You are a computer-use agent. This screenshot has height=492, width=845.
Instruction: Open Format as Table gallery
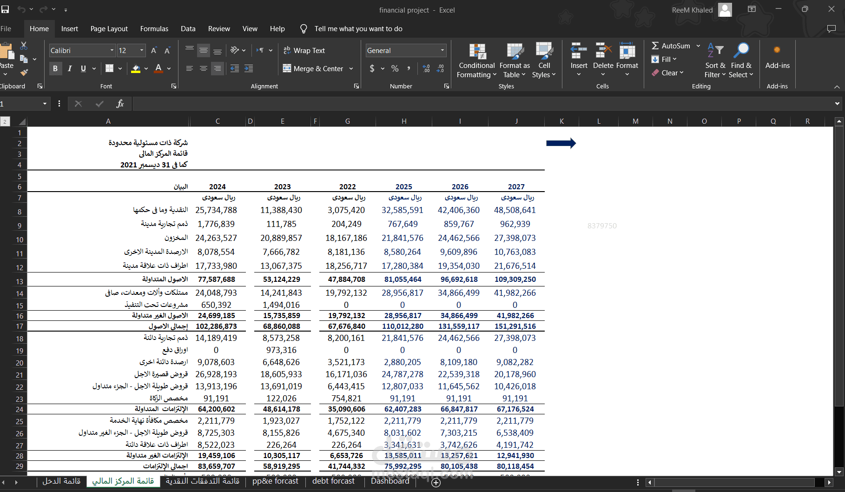[x=515, y=60]
